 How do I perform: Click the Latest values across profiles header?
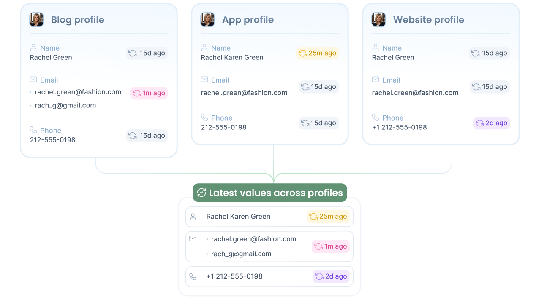tap(270, 193)
